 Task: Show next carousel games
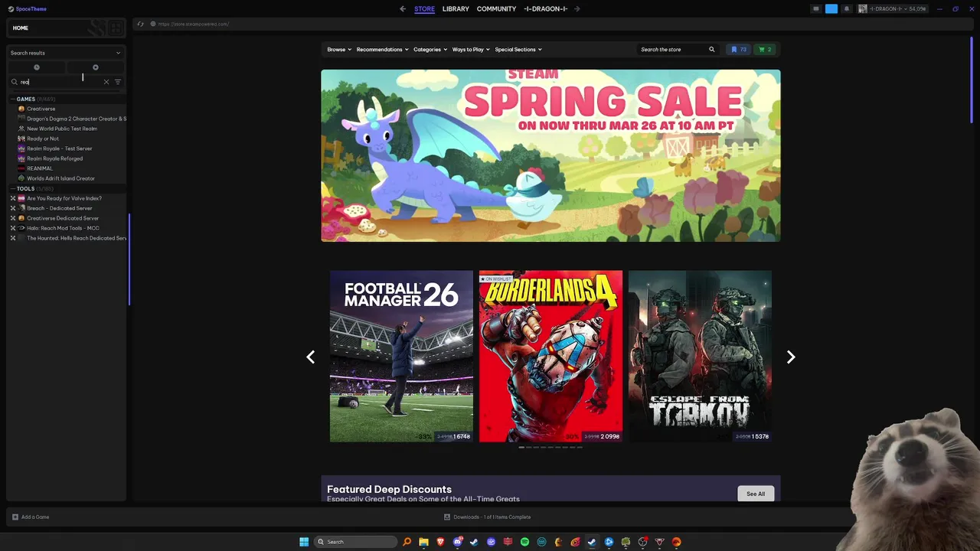791,357
